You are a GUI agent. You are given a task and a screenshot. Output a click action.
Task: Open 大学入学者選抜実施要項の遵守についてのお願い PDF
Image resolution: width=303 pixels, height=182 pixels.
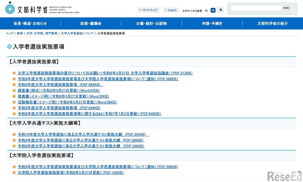(x=105, y=73)
